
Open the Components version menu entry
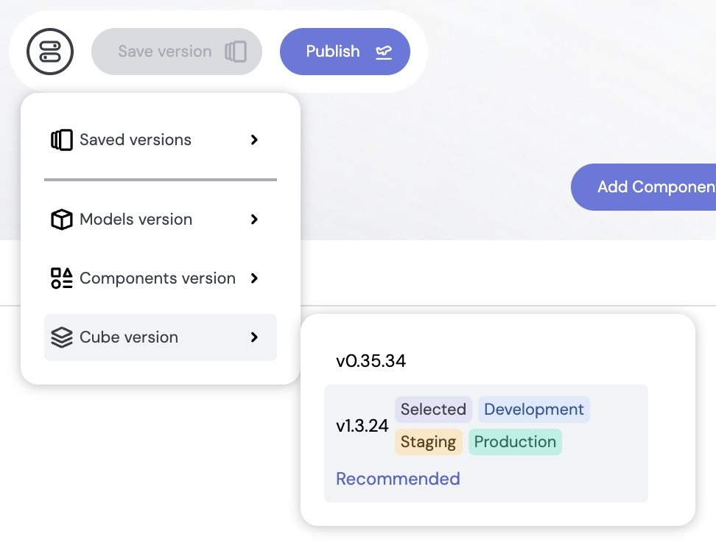[x=161, y=278]
